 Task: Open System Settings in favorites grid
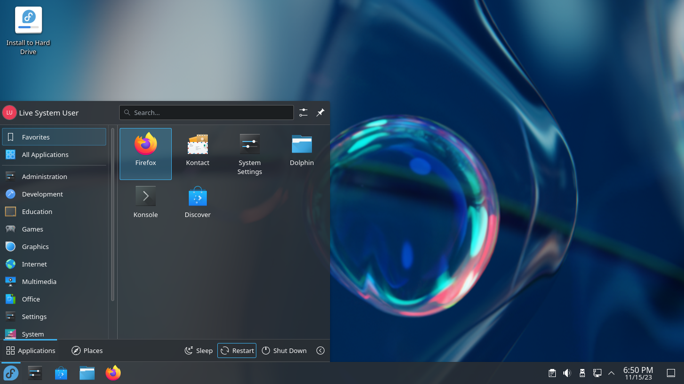(x=250, y=153)
